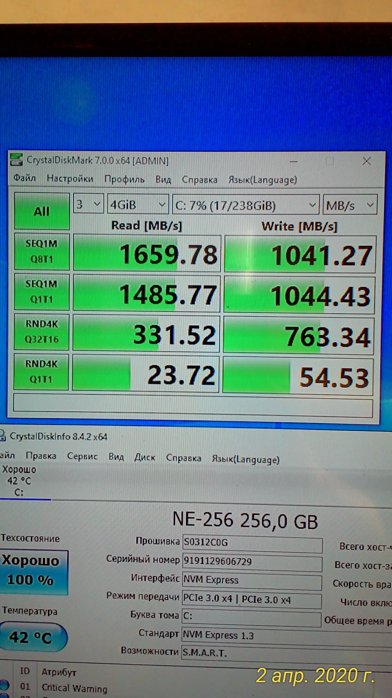The height and width of the screenshot is (698, 392).
Task: Click the write result 763.34
Action: point(298,335)
